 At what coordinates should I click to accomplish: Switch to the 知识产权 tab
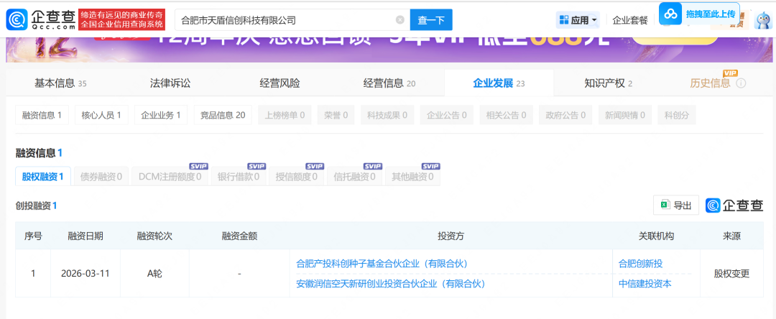[x=609, y=83]
